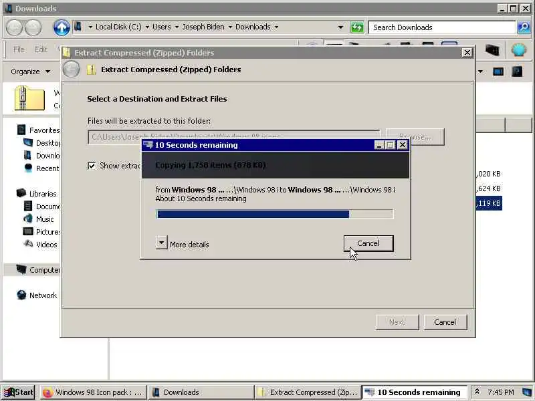The height and width of the screenshot is (401, 535).
Task: Click the Music library icon
Action: tap(28, 219)
